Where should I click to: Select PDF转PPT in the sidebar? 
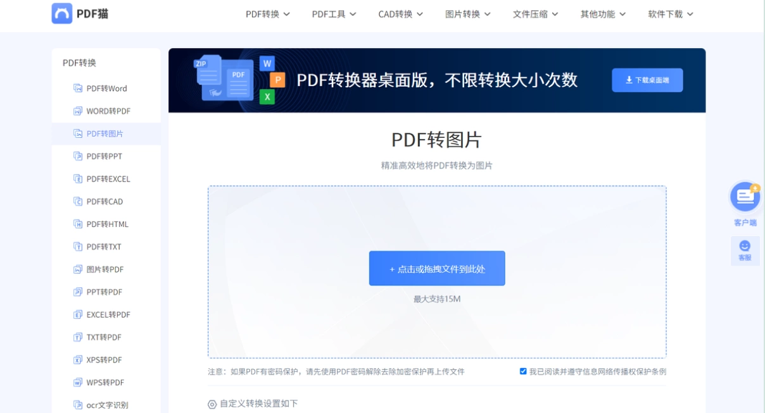coord(106,156)
